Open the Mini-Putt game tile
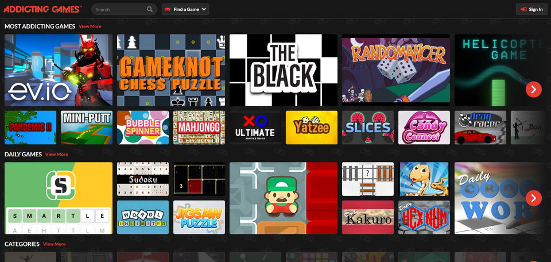 click(87, 128)
